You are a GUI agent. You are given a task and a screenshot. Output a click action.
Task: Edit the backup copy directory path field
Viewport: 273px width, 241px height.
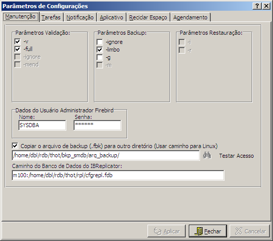(106, 155)
